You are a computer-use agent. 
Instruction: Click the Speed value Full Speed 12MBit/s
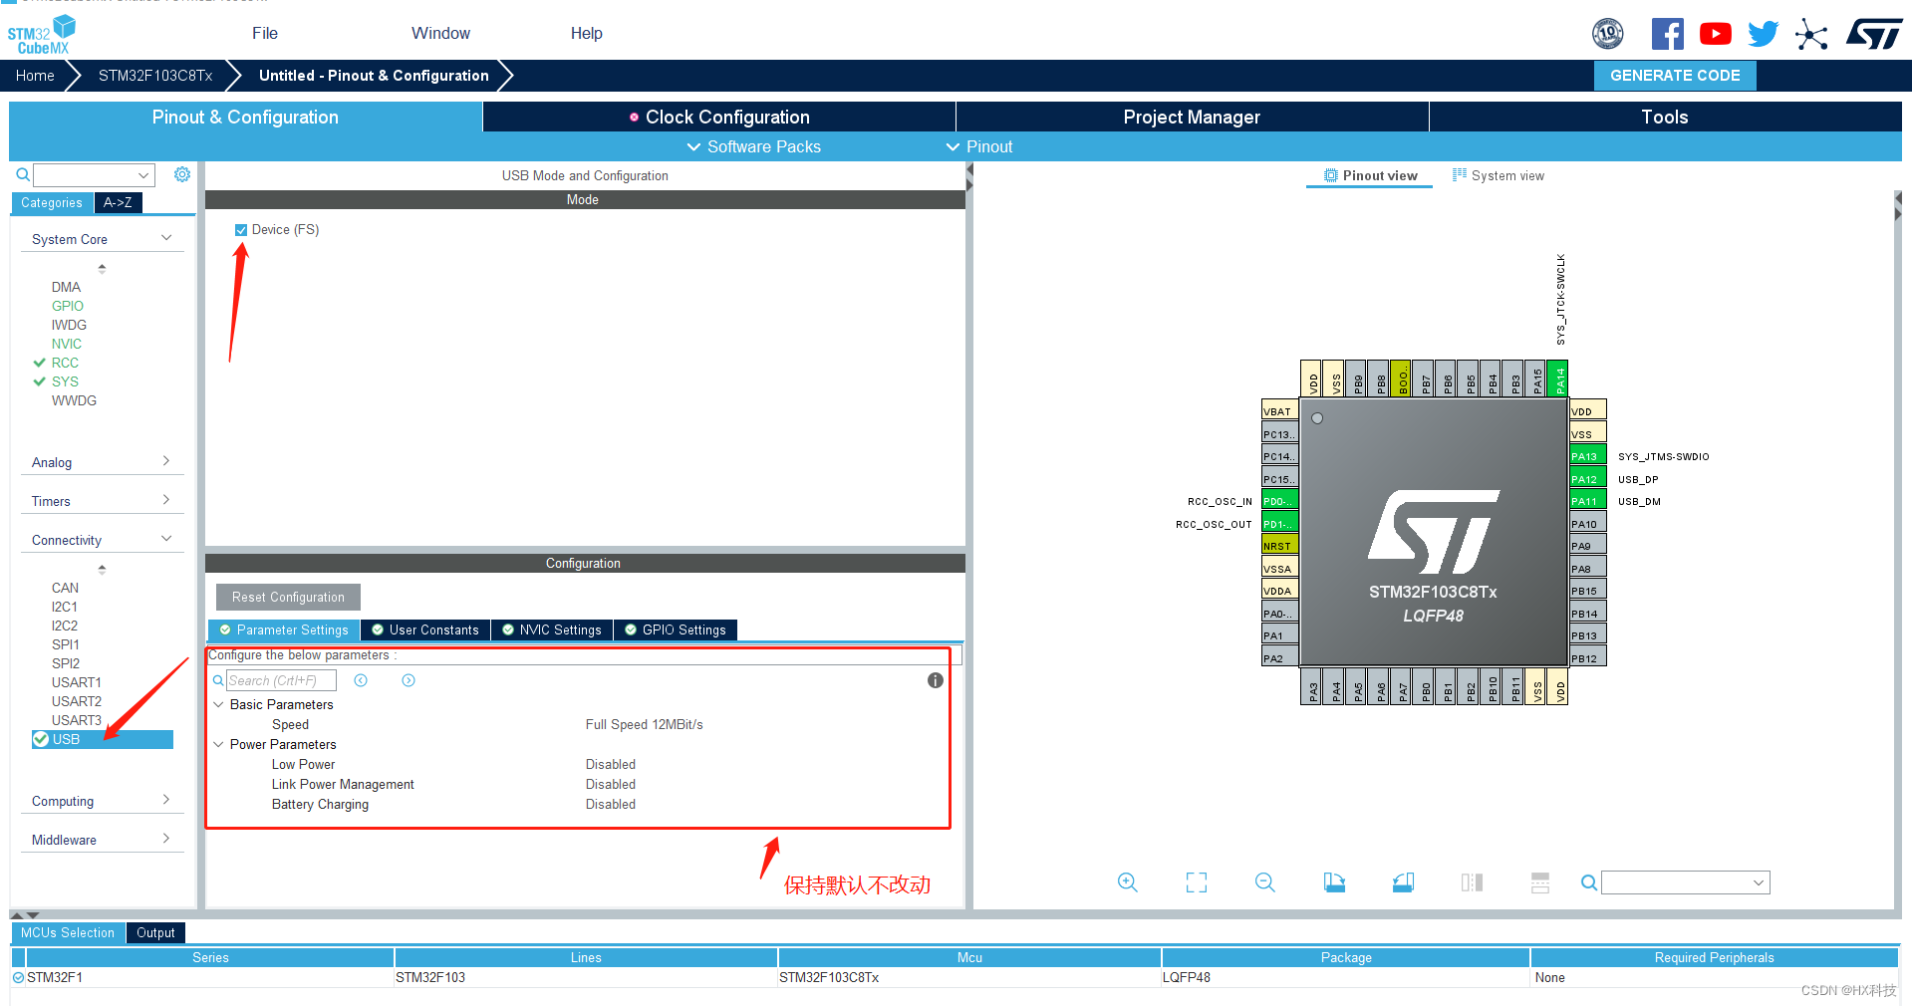pos(645,724)
